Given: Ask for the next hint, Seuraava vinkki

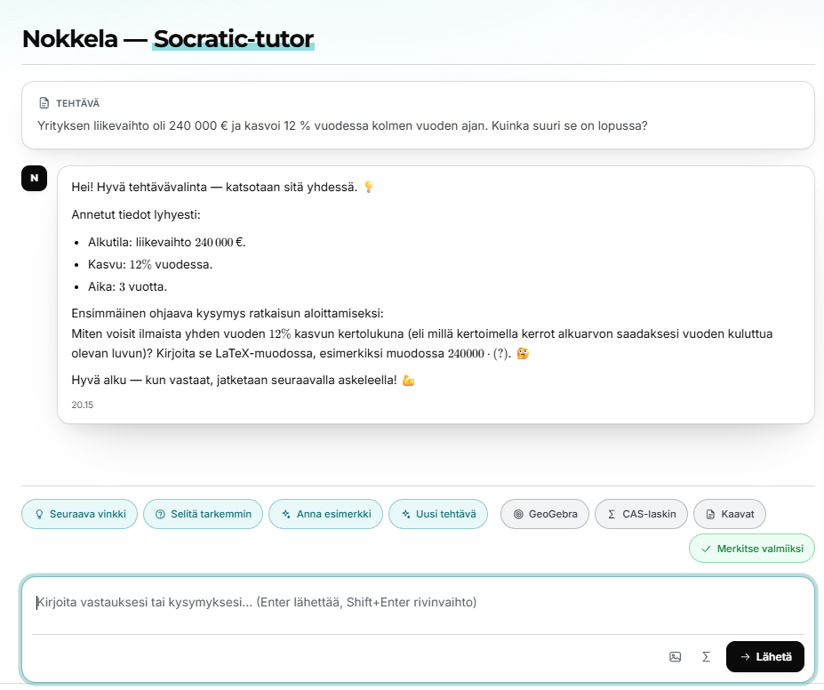Looking at the screenshot, I should tap(79, 514).
